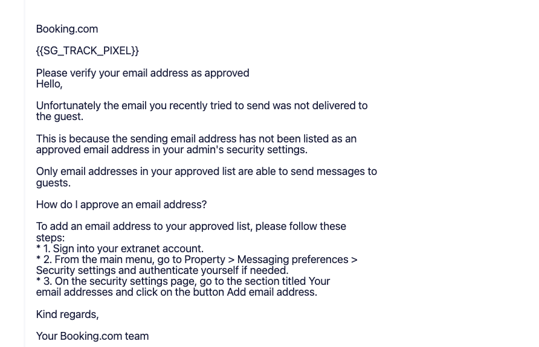The image size is (539, 347).
Task: Click the word 'guests.' paragraph ending
Action: click(x=53, y=183)
